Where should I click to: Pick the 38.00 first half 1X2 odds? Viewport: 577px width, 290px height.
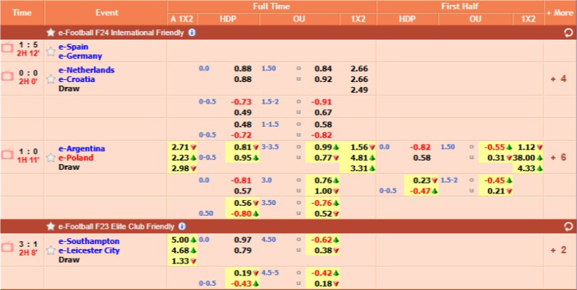tap(523, 158)
